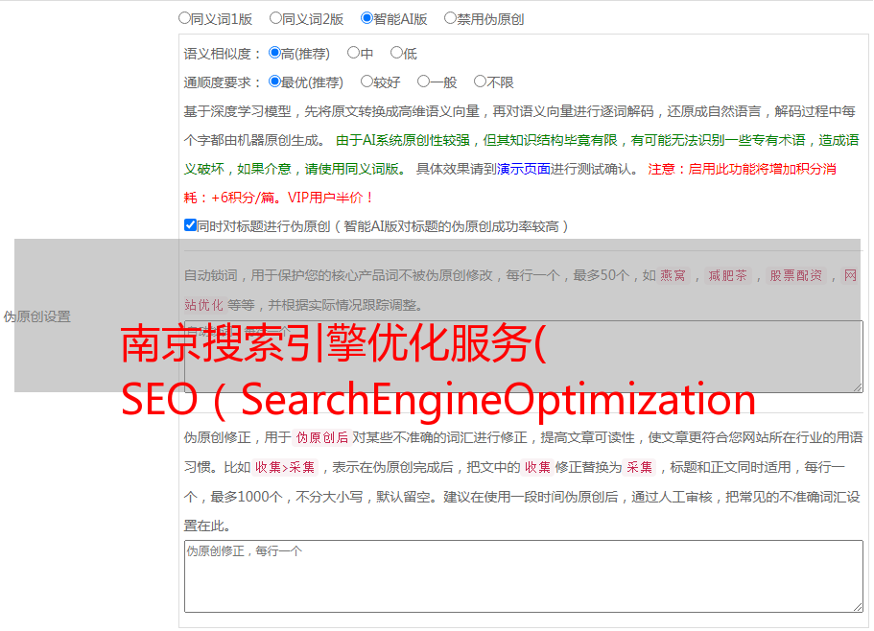Image resolution: width=874 pixels, height=631 pixels.
Task: Click the 伪原创设置 section label
Action: [x=37, y=316]
